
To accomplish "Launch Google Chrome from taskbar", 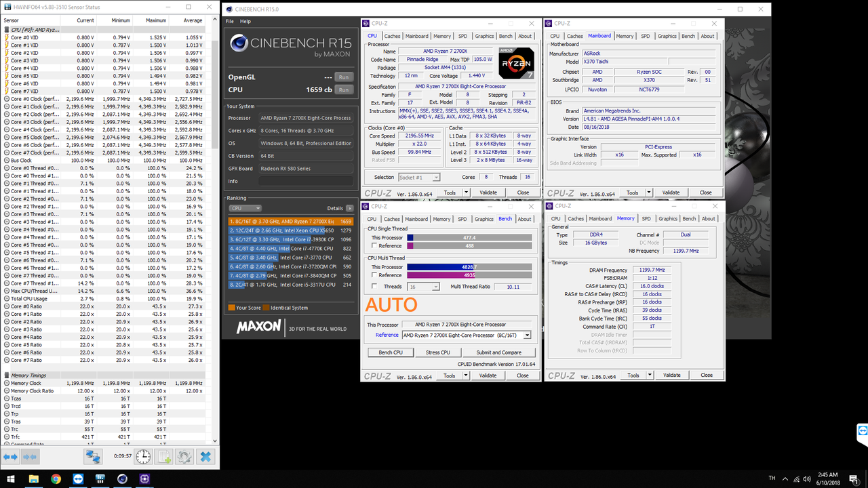I will point(56,479).
